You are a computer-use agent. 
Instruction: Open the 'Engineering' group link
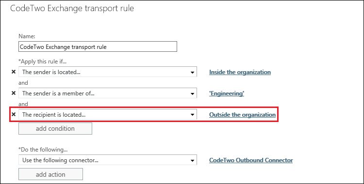point(227,93)
